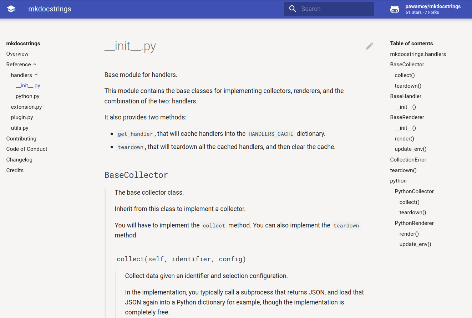The height and width of the screenshot is (318, 472).
Task: Open extension.py in the navigation
Action: point(26,107)
